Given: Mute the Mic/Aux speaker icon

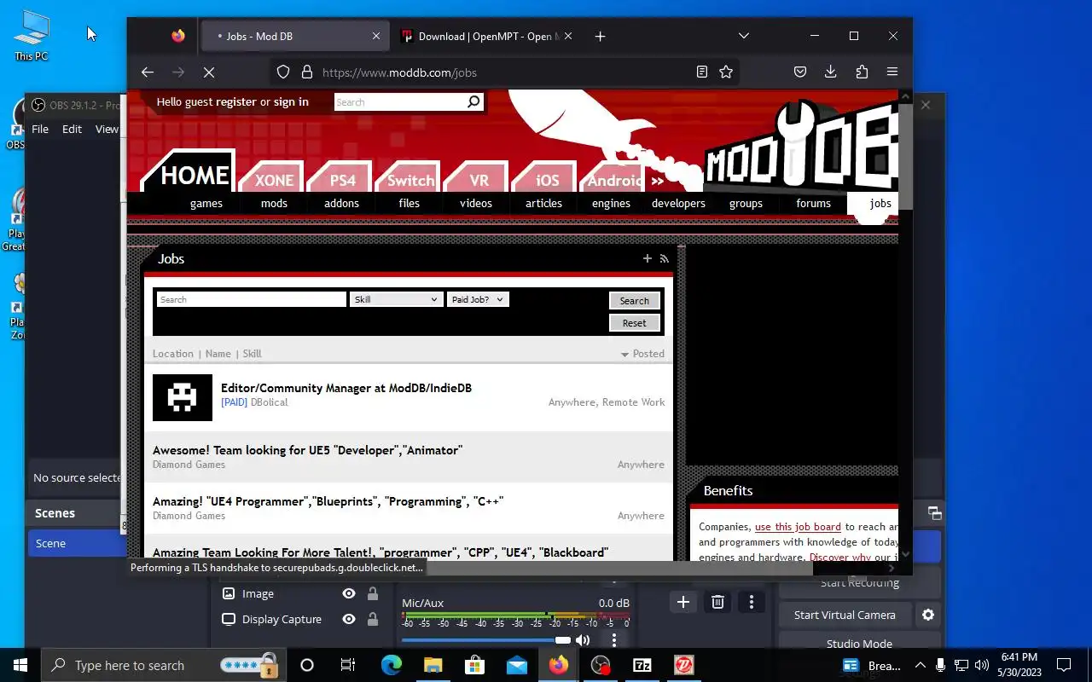Looking at the screenshot, I should click(x=583, y=640).
